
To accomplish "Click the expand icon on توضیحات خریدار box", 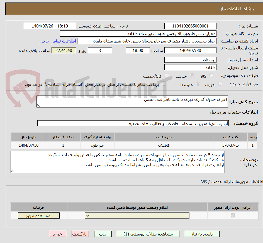I will [x=12, y=171].
